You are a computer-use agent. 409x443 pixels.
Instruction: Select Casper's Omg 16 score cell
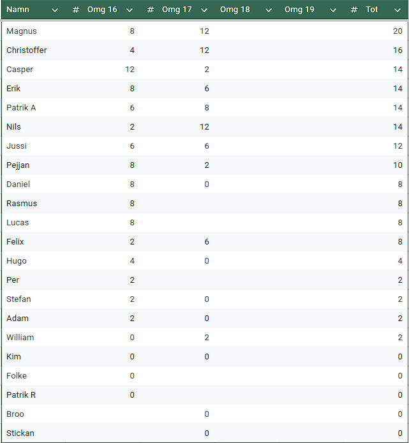(x=130, y=70)
